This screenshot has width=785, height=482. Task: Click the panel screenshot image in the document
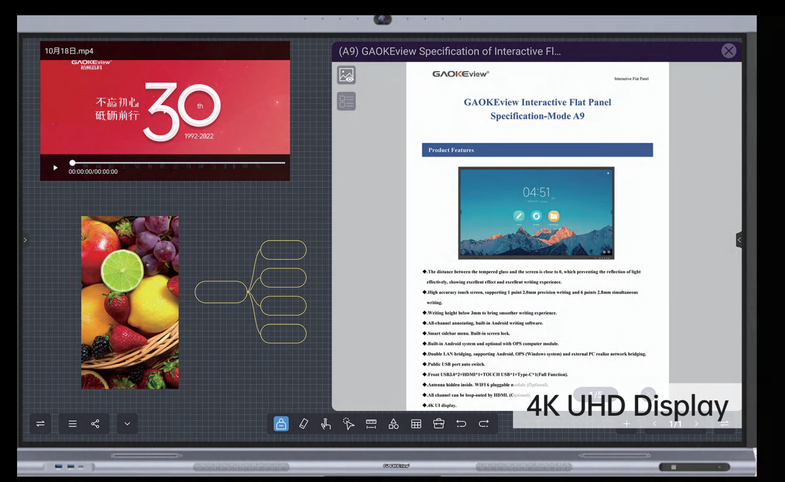536,213
